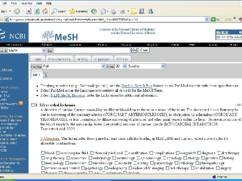Screen dimensions: 242x181
Task: Click the Research books toolbar icon
Action: tap(142, 11)
